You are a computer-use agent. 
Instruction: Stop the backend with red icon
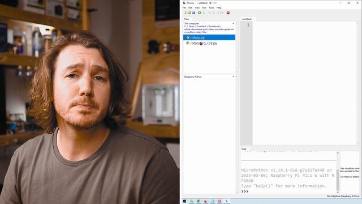point(228,12)
